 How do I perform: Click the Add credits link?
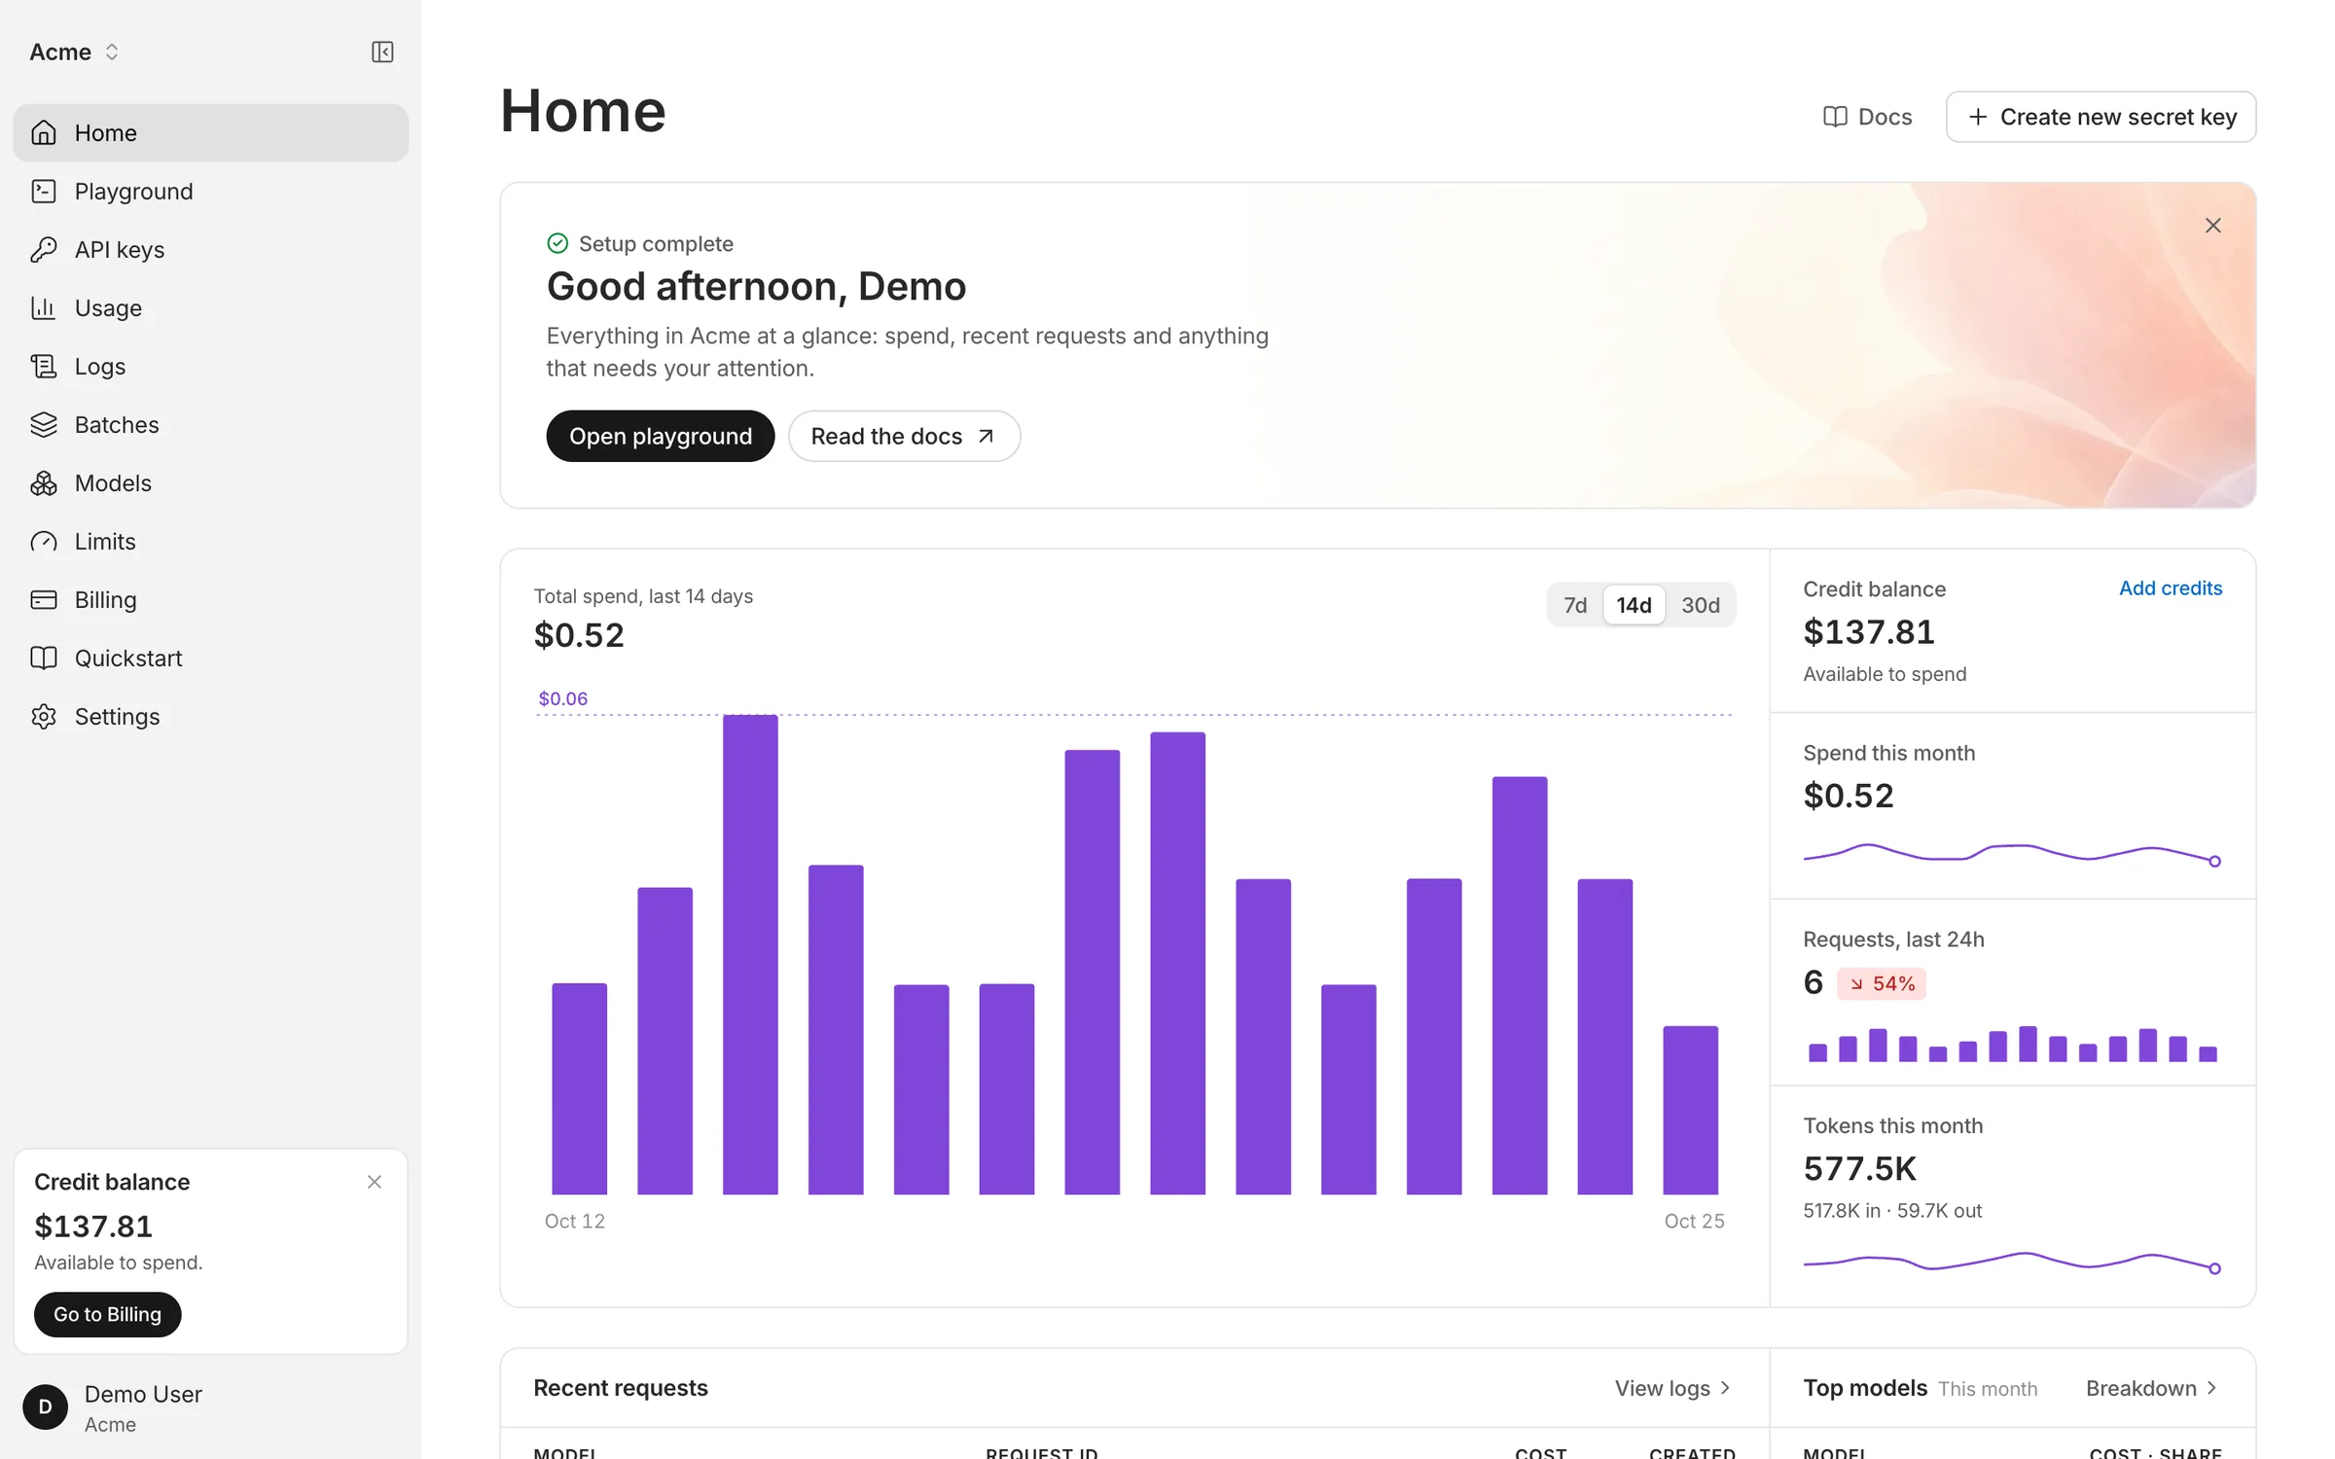pyautogui.click(x=2171, y=588)
